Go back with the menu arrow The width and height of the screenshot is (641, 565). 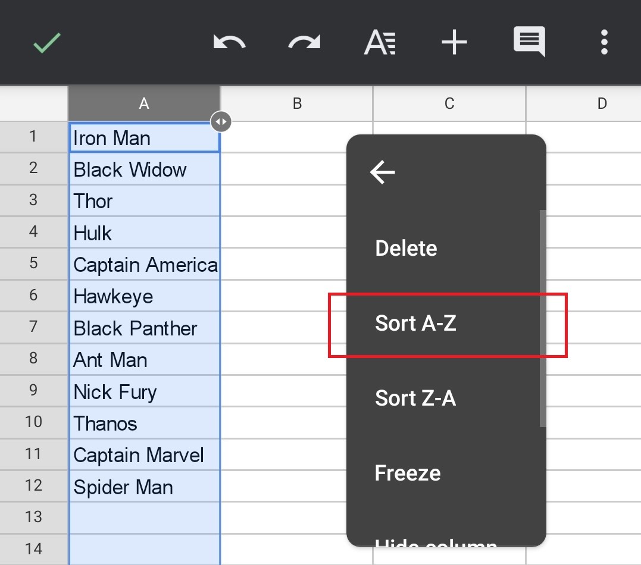tap(382, 172)
